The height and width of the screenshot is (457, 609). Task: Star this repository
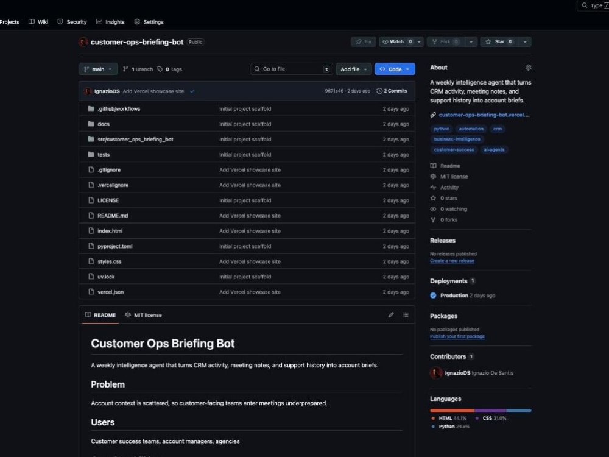(499, 41)
